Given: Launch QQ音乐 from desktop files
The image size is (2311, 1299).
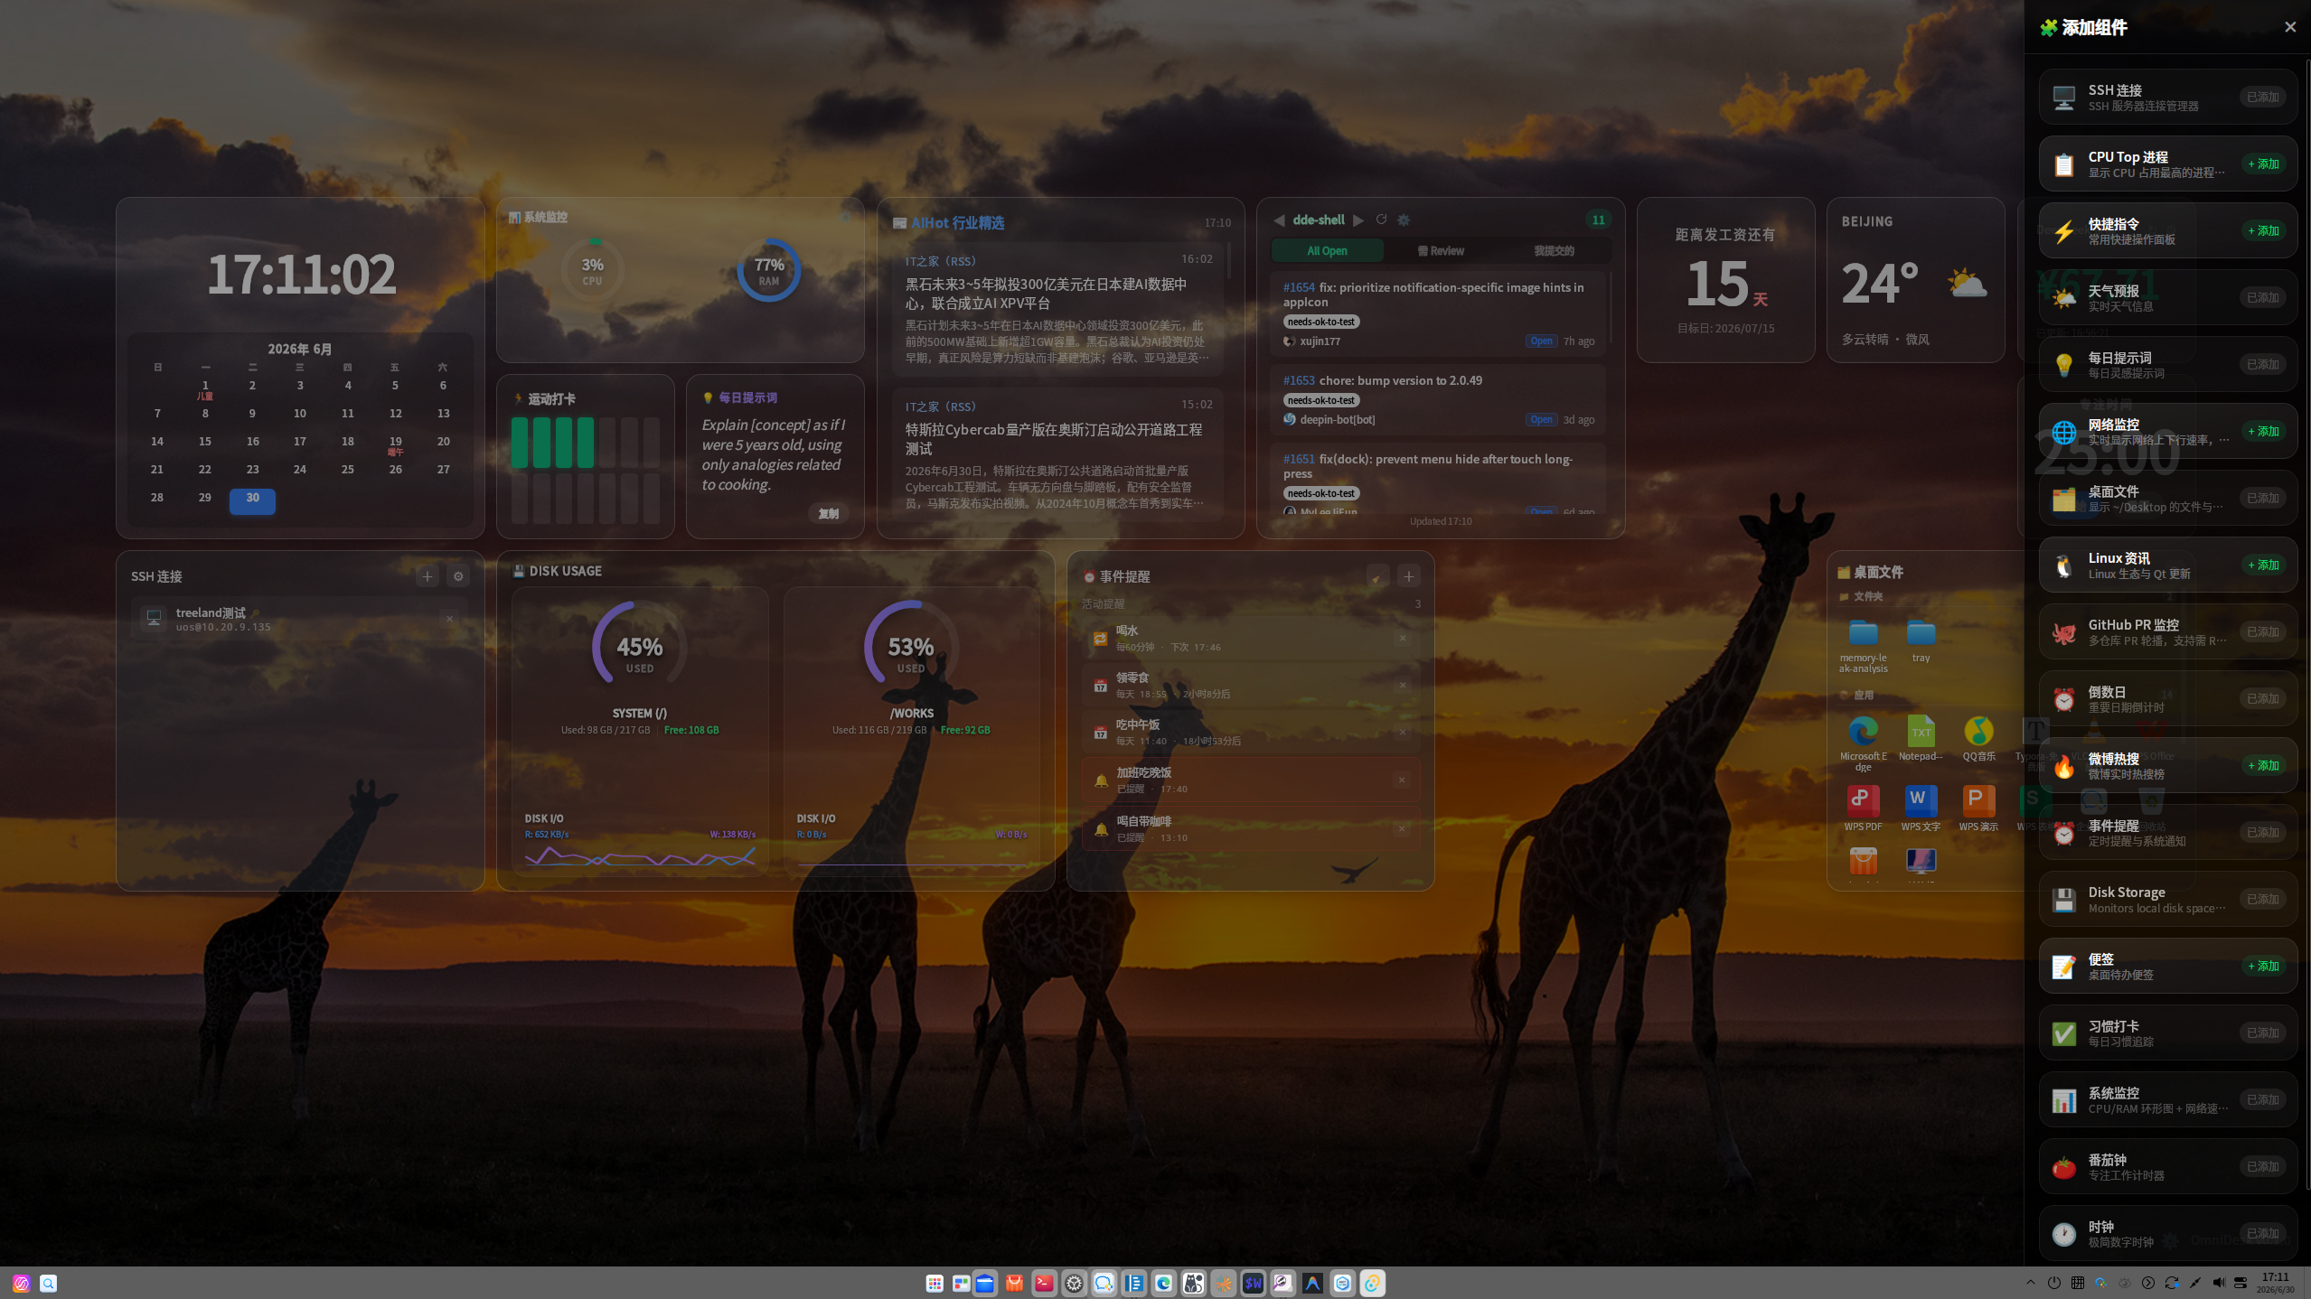Looking at the screenshot, I should 1978,739.
